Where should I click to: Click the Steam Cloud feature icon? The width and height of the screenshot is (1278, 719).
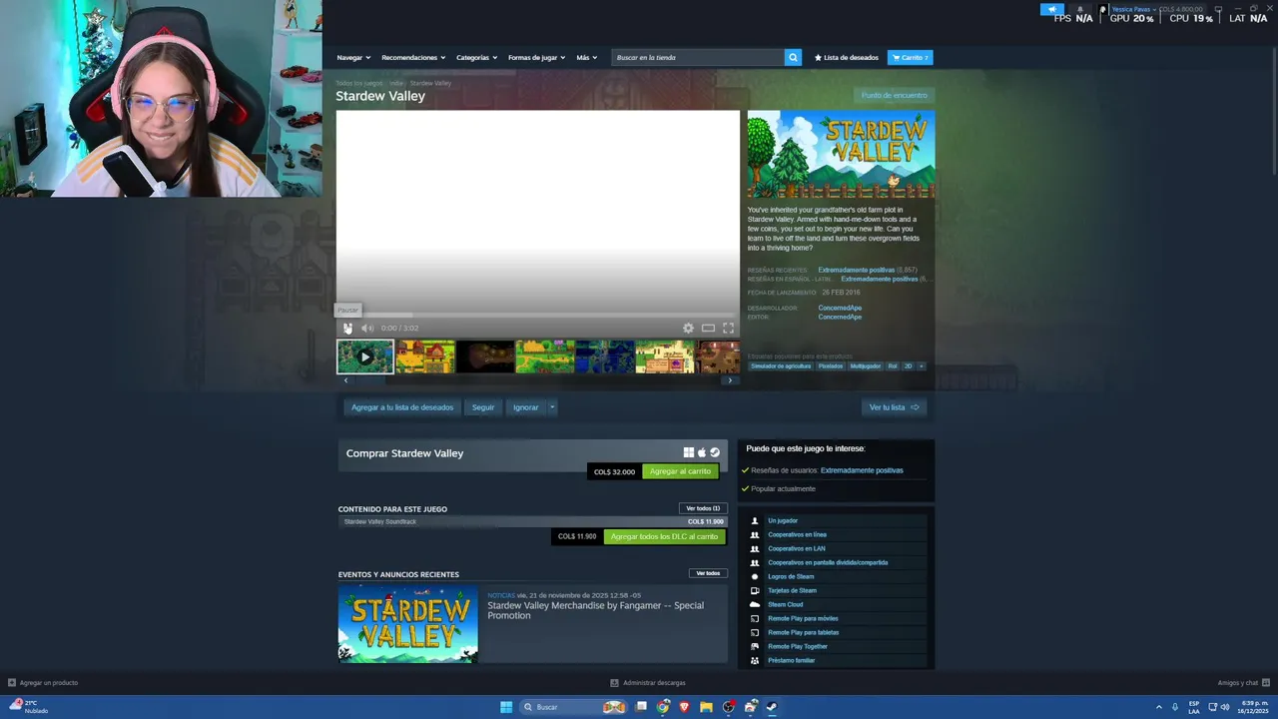click(755, 605)
